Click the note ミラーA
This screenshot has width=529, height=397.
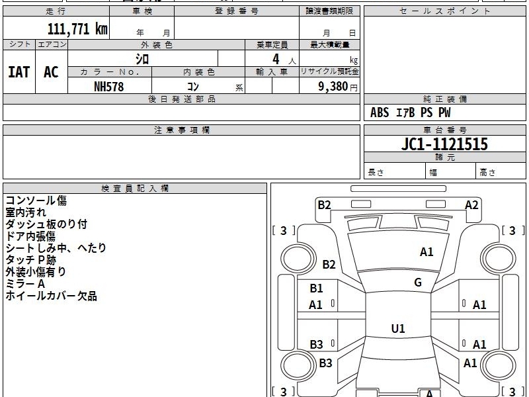[25, 284]
